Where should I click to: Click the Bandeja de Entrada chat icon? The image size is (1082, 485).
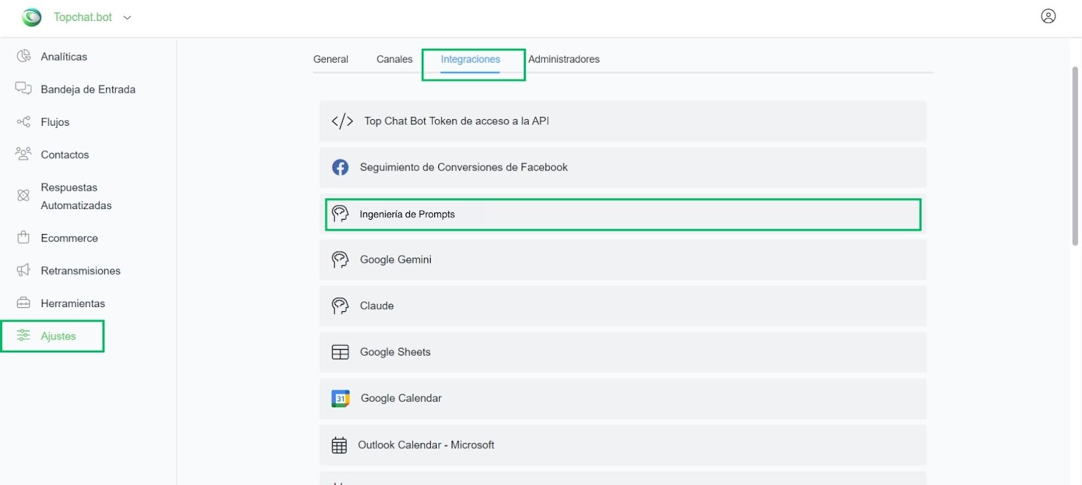(24, 89)
